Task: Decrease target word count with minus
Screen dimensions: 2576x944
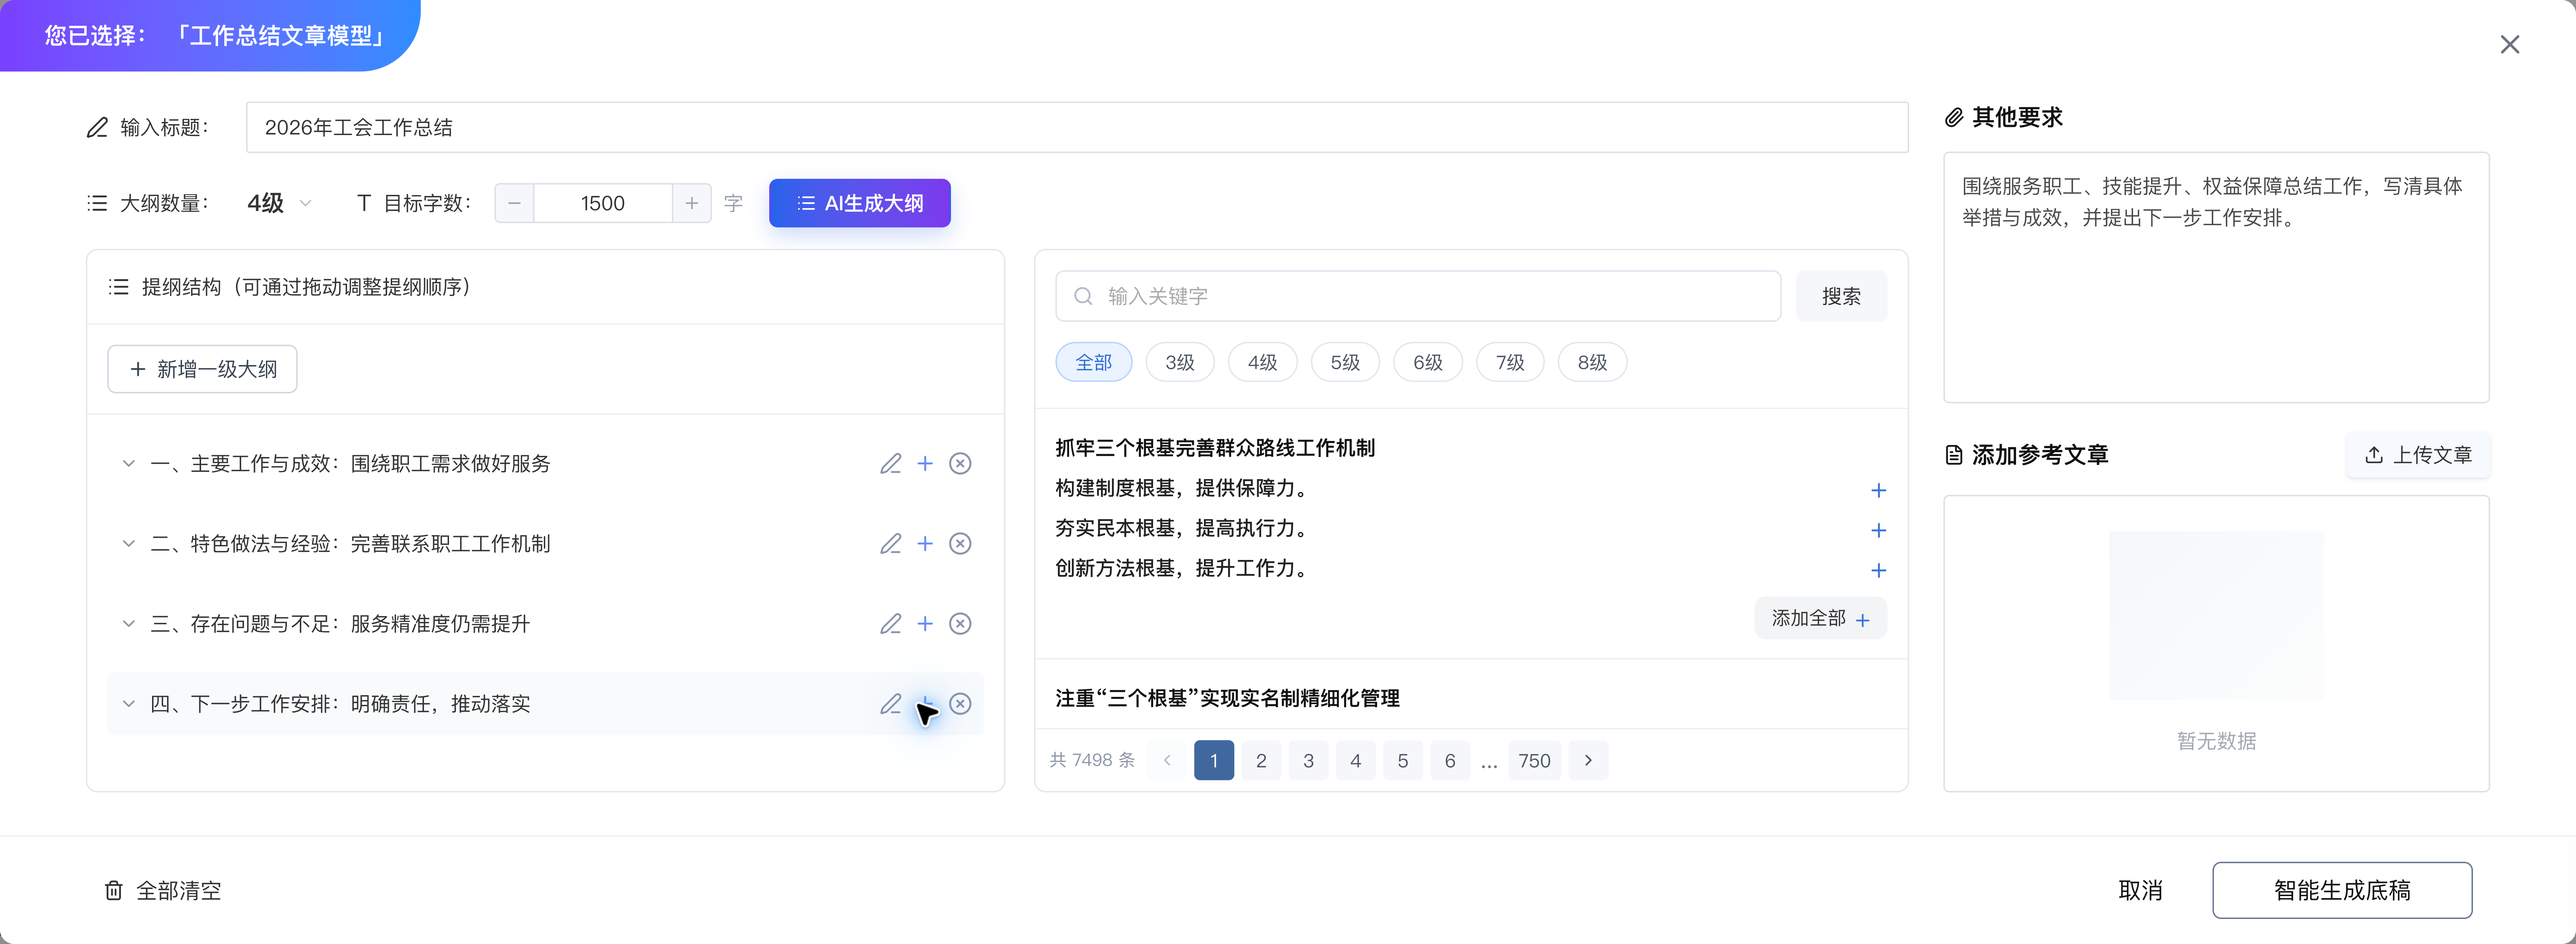Action: pyautogui.click(x=514, y=203)
